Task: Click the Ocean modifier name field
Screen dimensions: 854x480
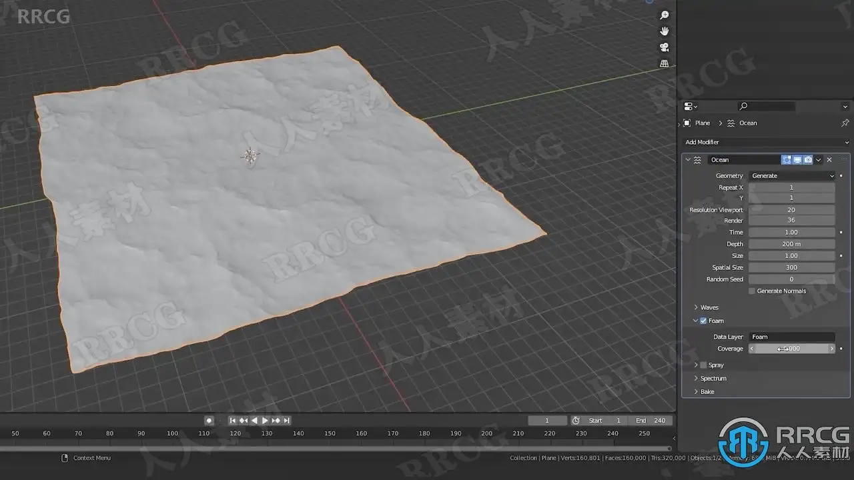Action: (x=744, y=160)
